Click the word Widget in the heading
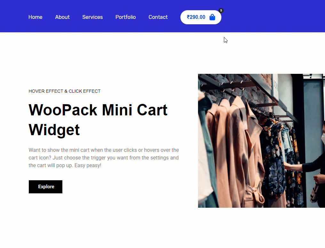 click(x=54, y=130)
